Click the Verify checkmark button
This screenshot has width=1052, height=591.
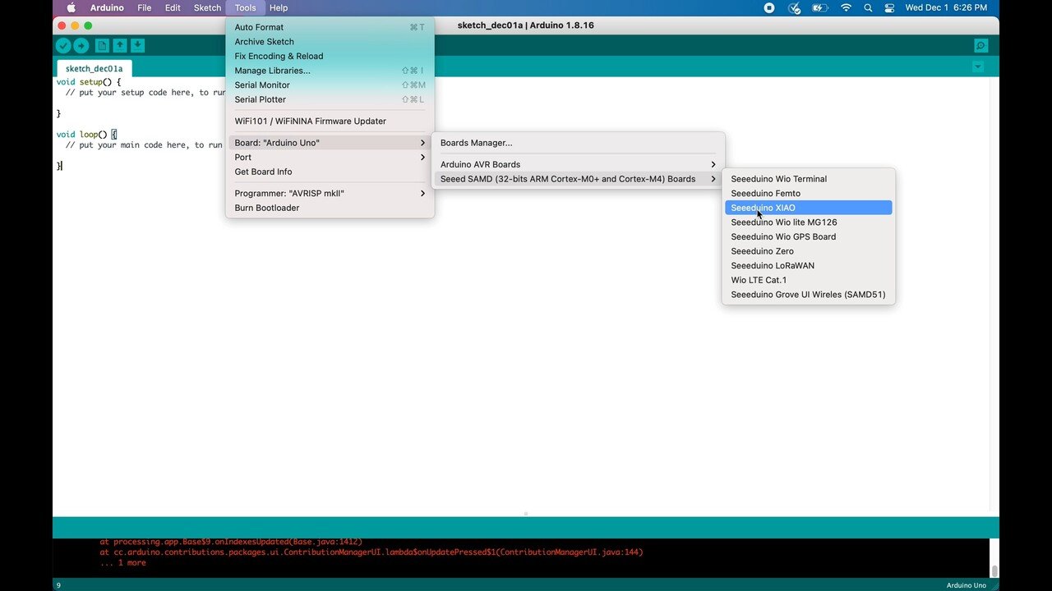63,46
